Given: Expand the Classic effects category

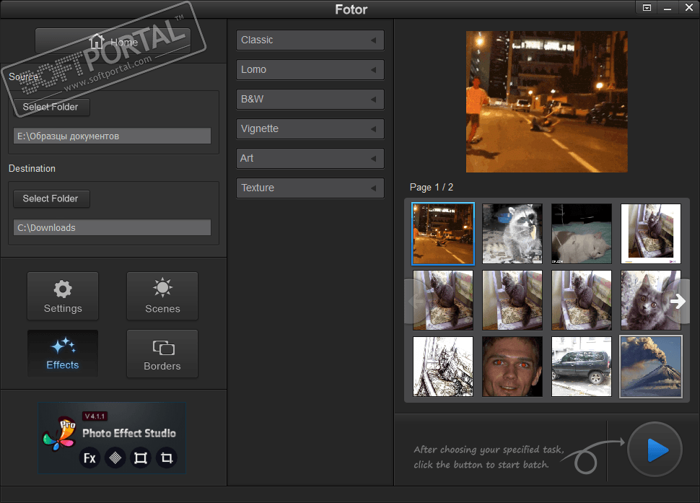Looking at the screenshot, I should coord(310,40).
